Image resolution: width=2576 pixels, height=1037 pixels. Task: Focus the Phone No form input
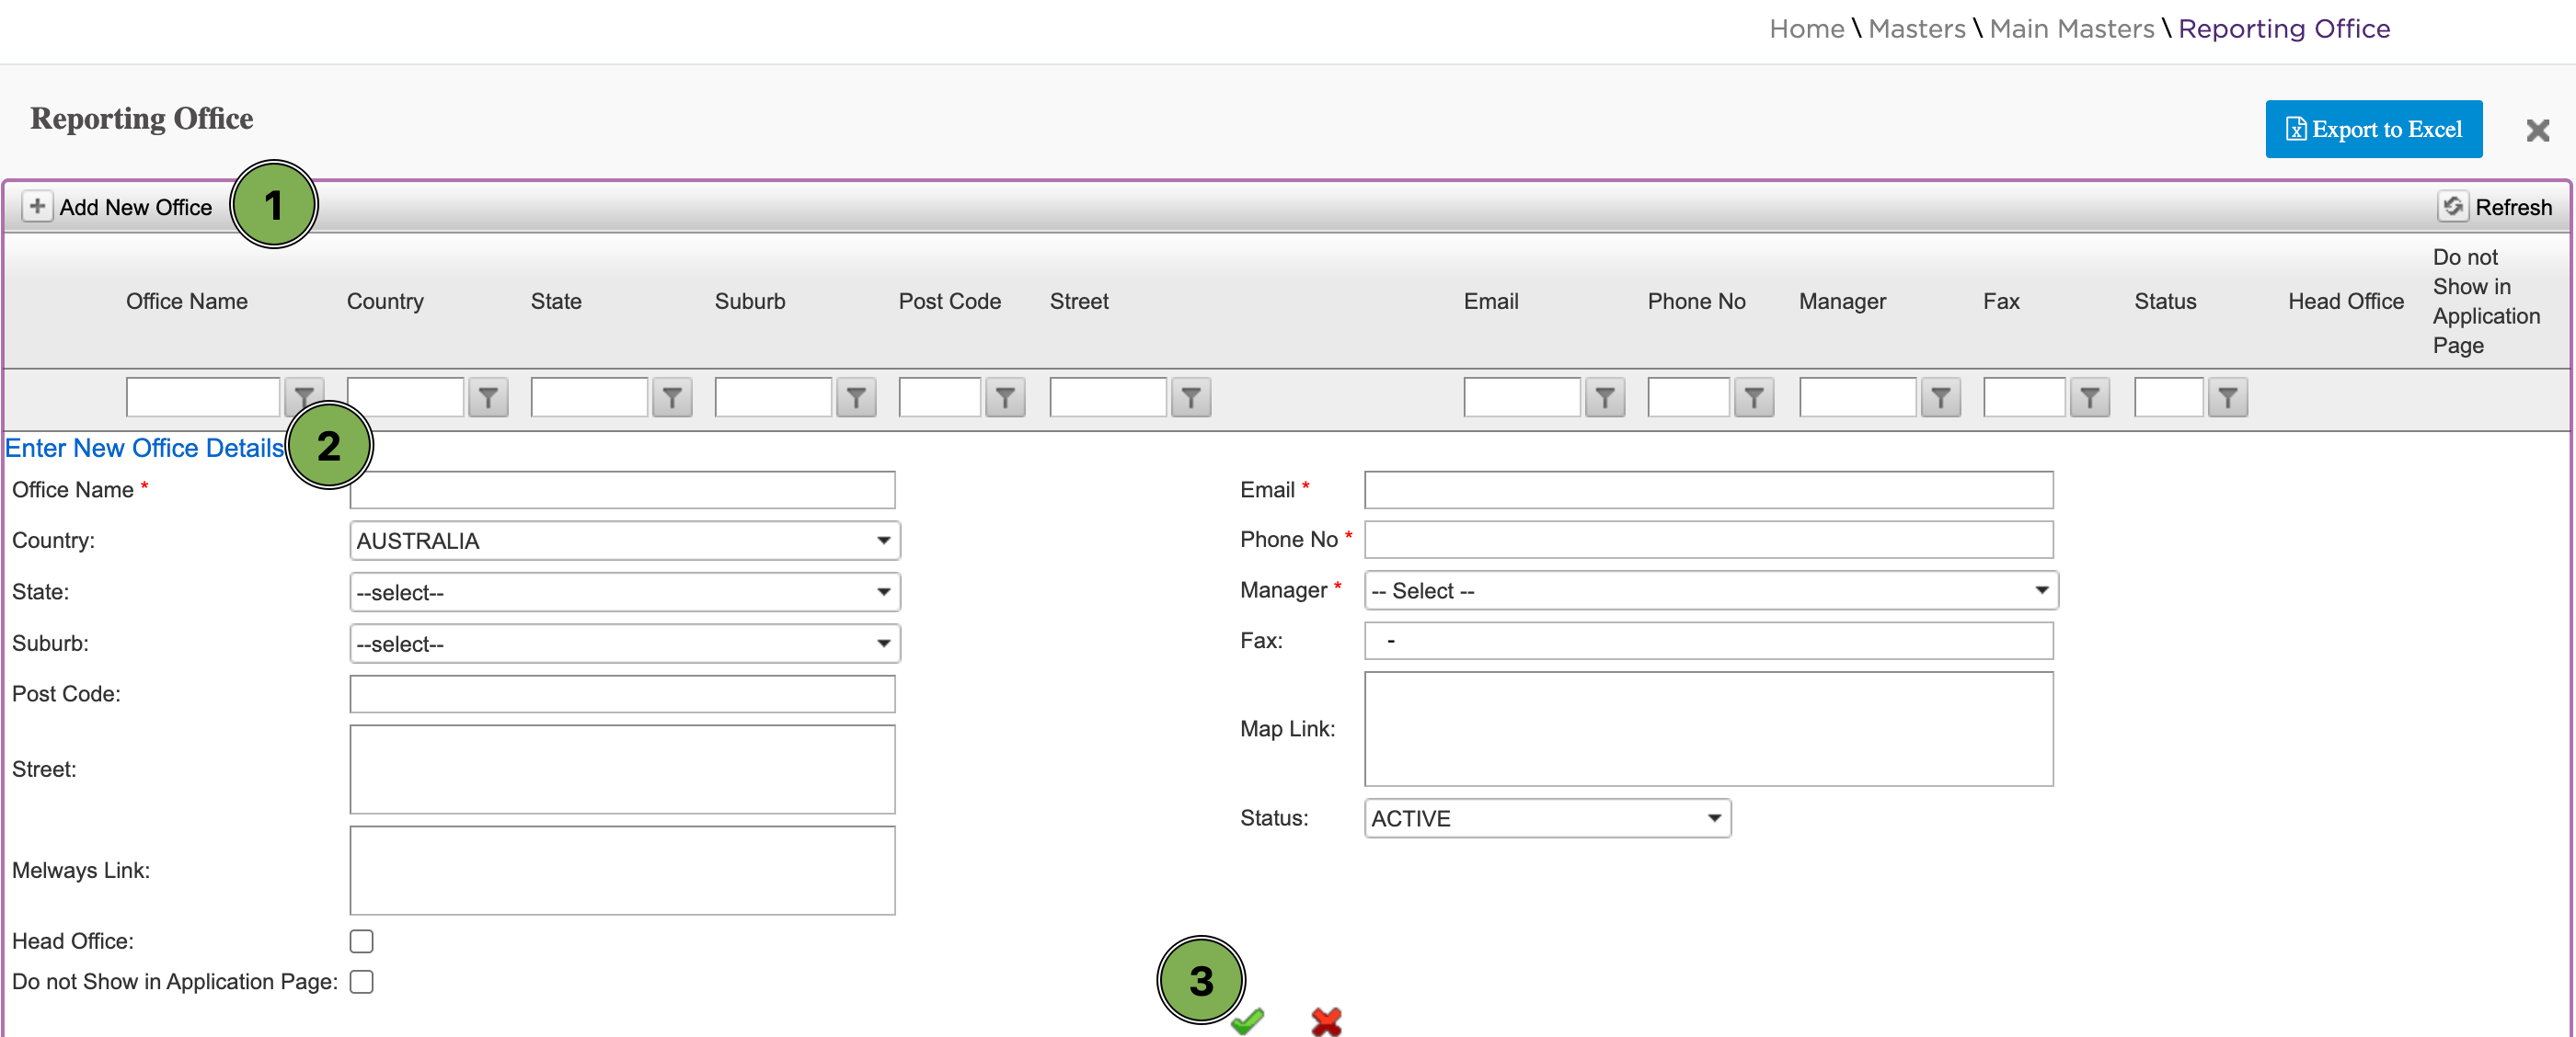(1709, 540)
